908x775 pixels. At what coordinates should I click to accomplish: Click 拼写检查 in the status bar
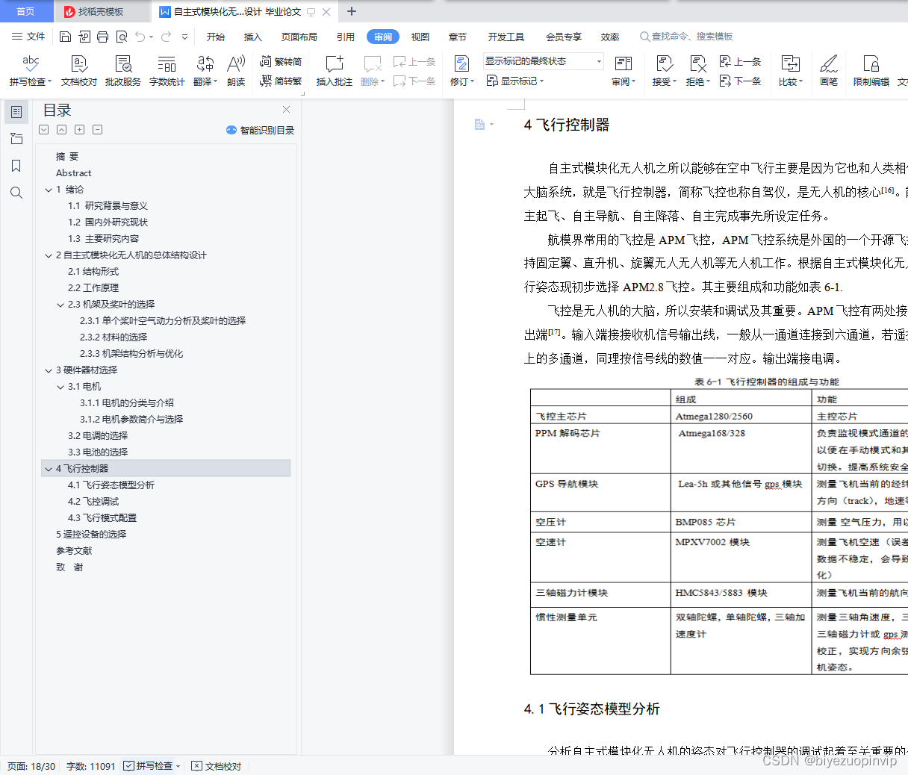(x=152, y=766)
